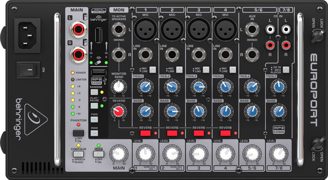This screenshot has height=180, width=328.
Task: Click channel 7/8 BASS knob
Action: (x=279, y=111)
